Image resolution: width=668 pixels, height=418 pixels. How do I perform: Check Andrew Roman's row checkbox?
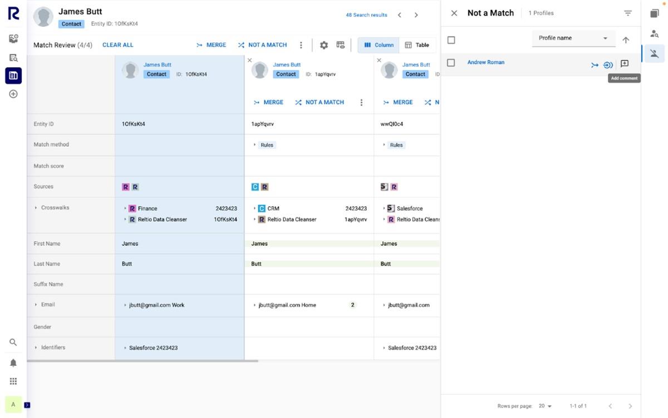click(x=451, y=62)
